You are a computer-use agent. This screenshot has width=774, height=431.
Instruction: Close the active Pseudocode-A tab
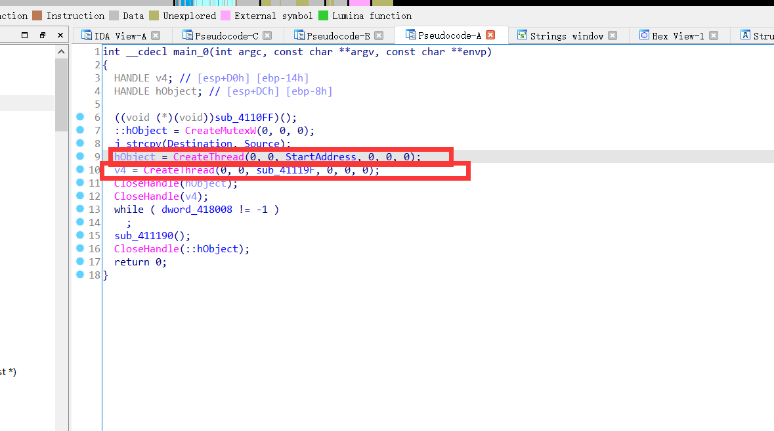click(x=490, y=35)
